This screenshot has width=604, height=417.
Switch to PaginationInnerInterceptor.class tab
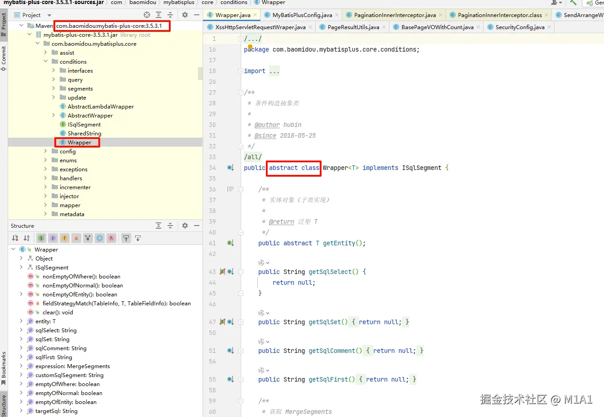[499, 15]
